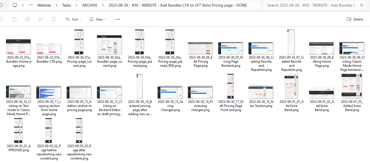Click the Refresh icon beside address bar
Image resolution: width=370 pixels, height=163 pixels.
[1, 5]
